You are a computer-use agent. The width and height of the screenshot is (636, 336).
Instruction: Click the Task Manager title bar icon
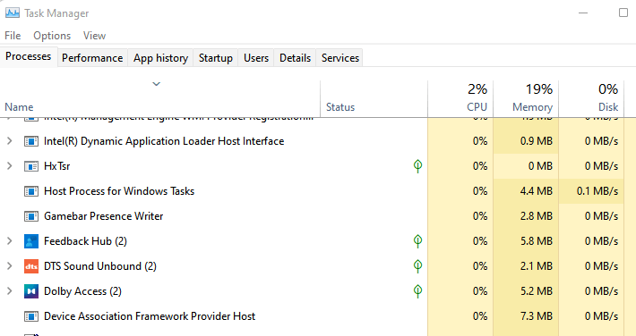[13, 13]
